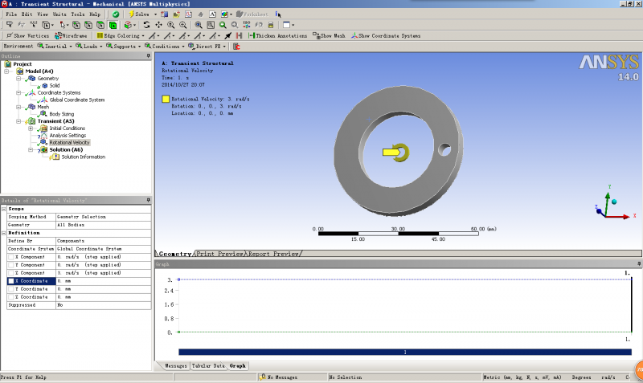Click Thicken Annotations in the toolbar

279,35
